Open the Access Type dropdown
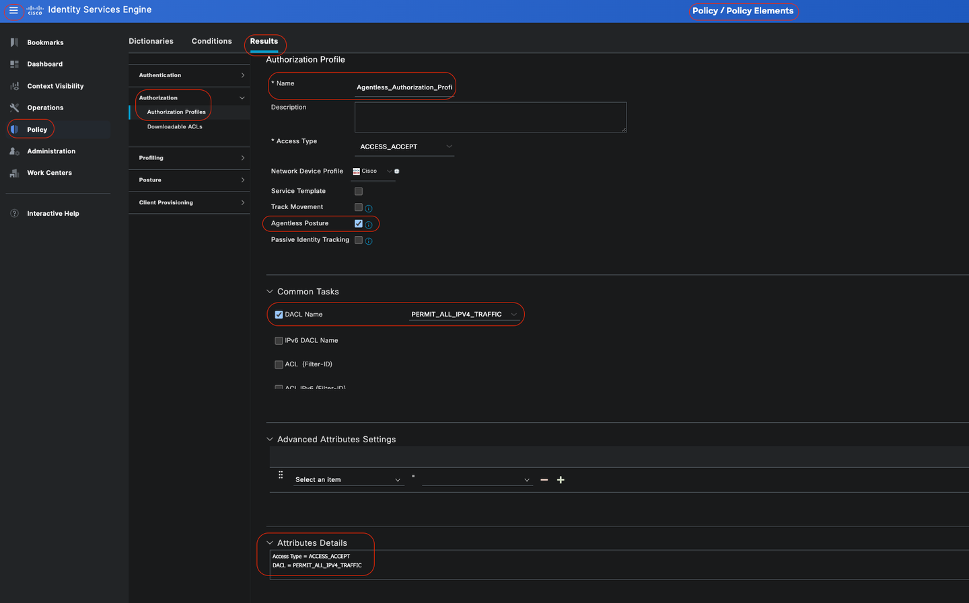Screen dimensions: 969x603 pos(404,147)
